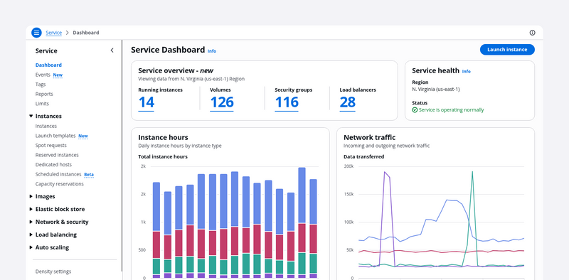Go to Events in the sidebar

(x=43, y=75)
